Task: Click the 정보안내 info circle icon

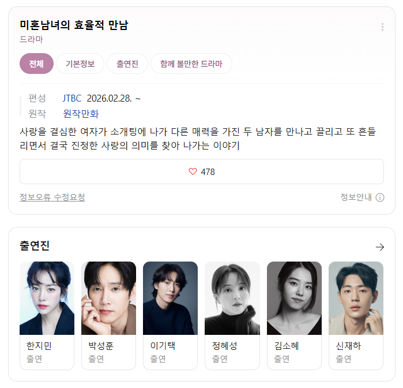Action: (x=379, y=197)
